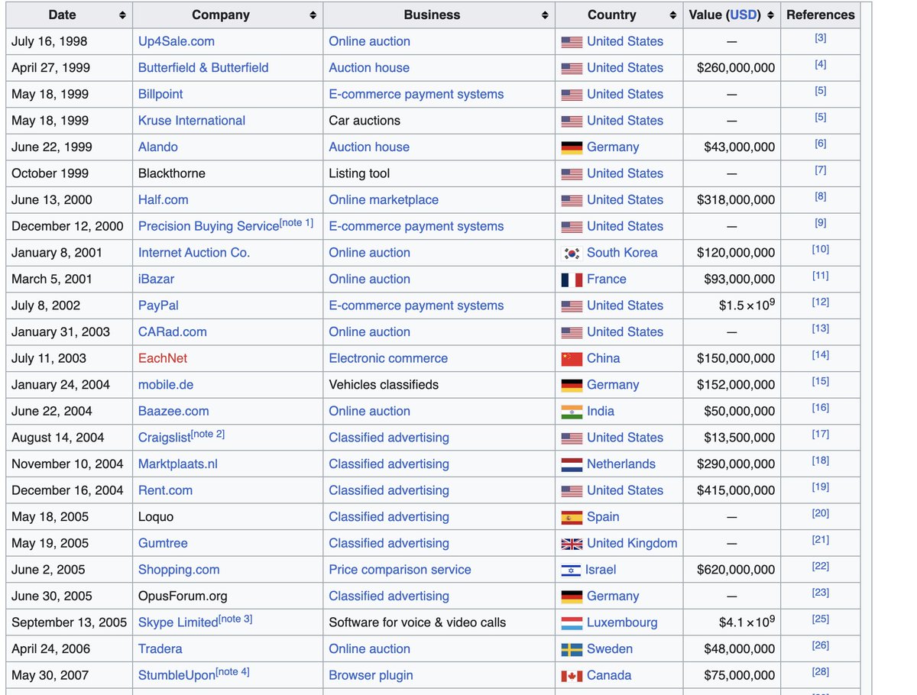Open the Half.com company link
917x695 pixels.
[x=164, y=200]
